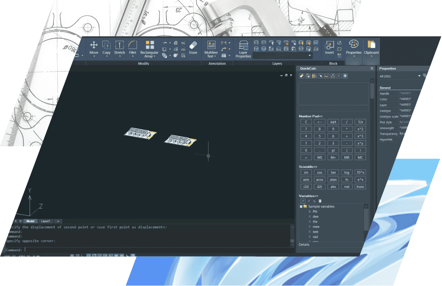Activate the Stretch tool
The image size is (442, 286).
pyautogui.click(x=119, y=48)
